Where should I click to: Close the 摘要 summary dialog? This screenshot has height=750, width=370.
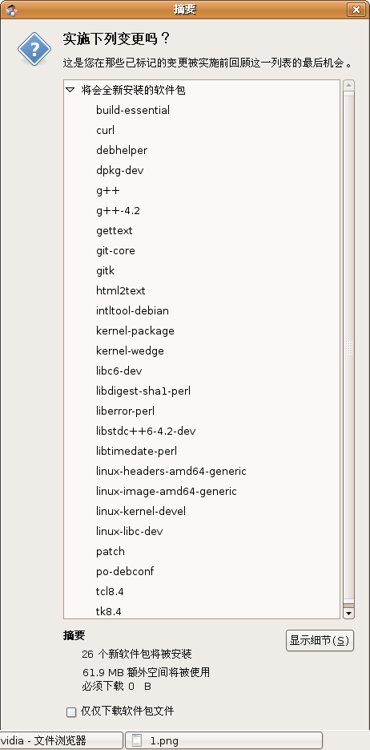coord(356,10)
